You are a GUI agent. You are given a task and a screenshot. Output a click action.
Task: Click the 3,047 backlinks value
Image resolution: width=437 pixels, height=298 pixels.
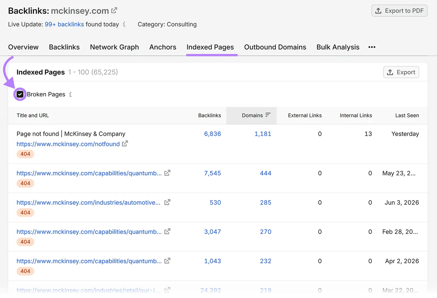[213, 231]
